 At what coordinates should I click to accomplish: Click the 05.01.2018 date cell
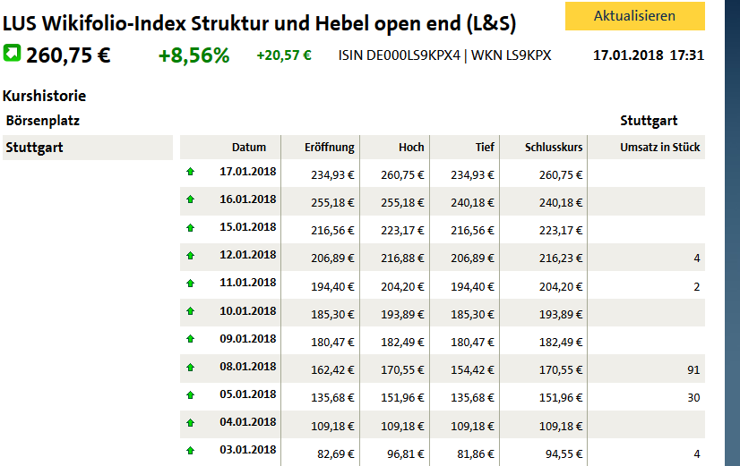(248, 394)
